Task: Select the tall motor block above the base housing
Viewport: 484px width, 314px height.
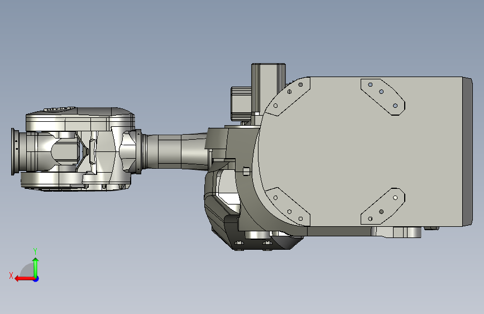Action: pos(268,88)
